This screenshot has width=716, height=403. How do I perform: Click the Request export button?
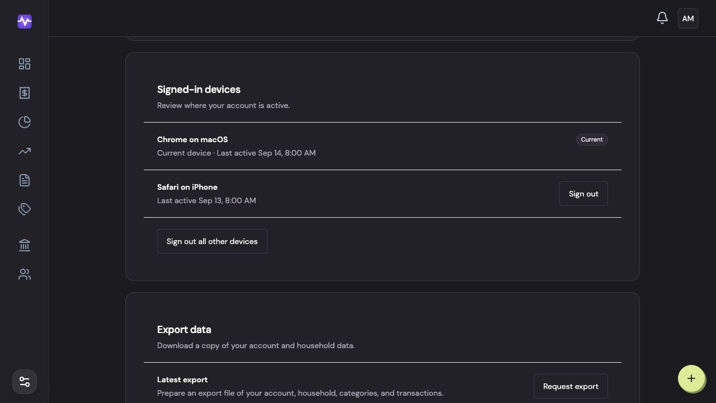coord(571,386)
